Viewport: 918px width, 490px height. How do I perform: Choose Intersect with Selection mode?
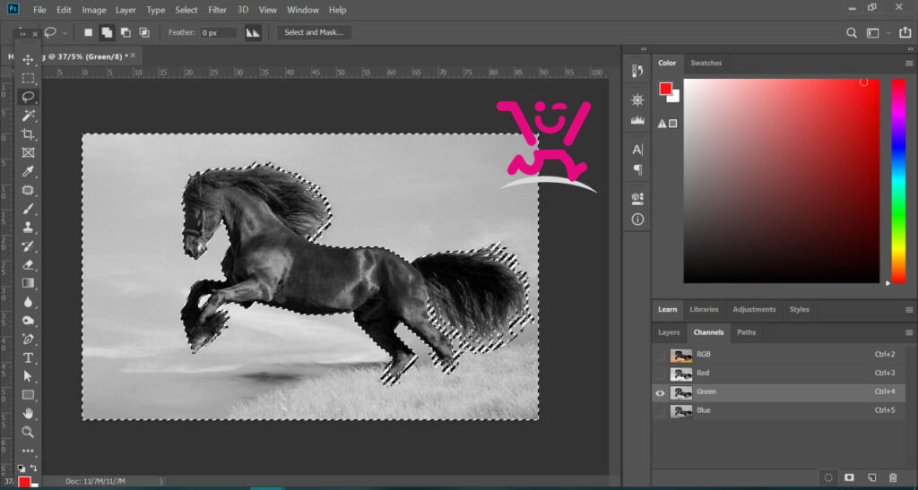[144, 33]
